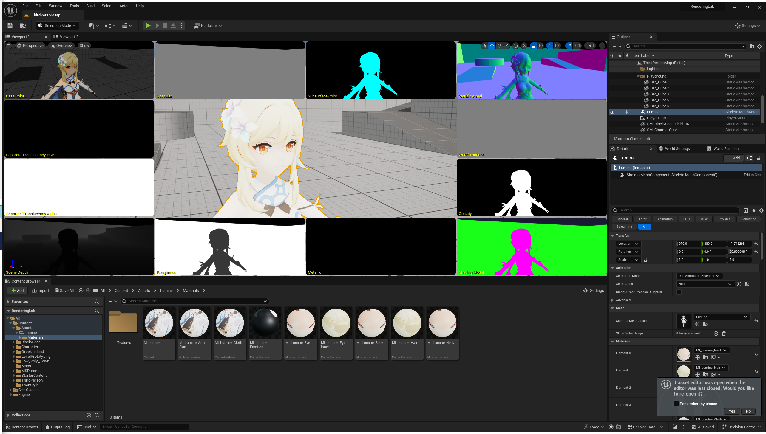Open the Build menu
Screen dimensions: 766x434
pos(90,6)
